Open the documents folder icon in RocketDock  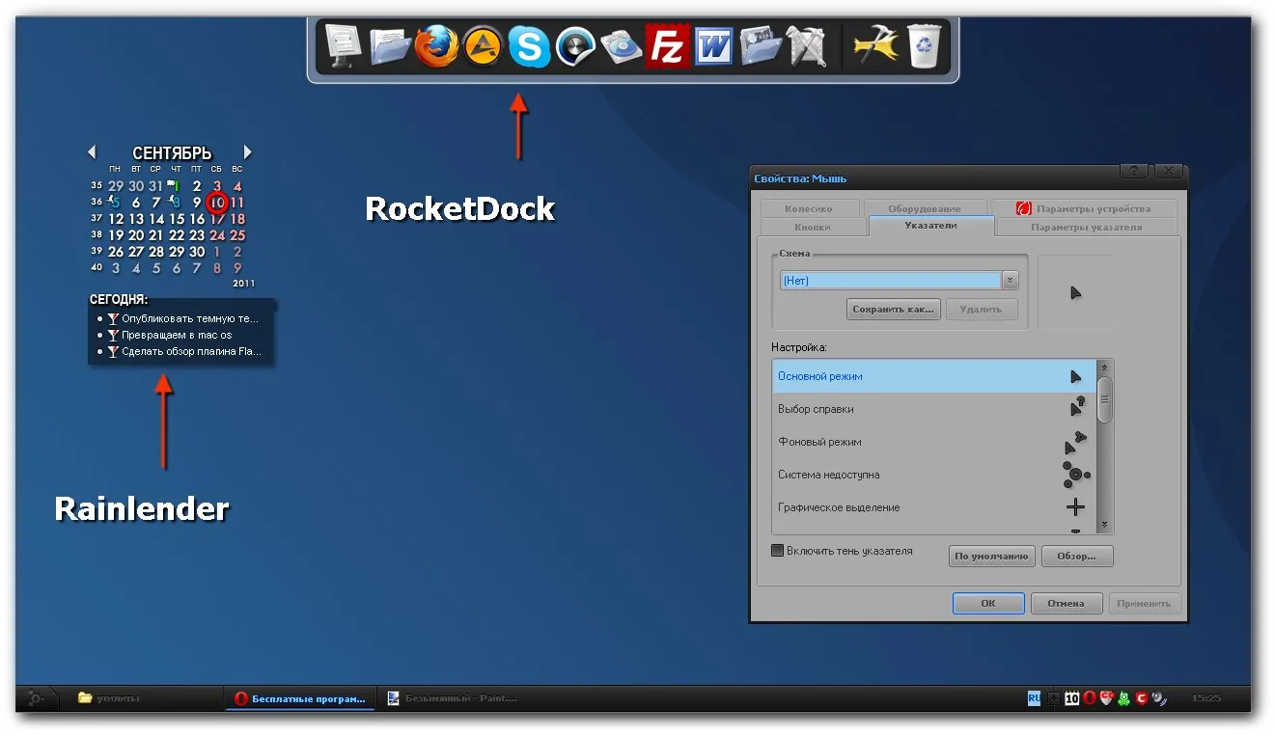(390, 46)
